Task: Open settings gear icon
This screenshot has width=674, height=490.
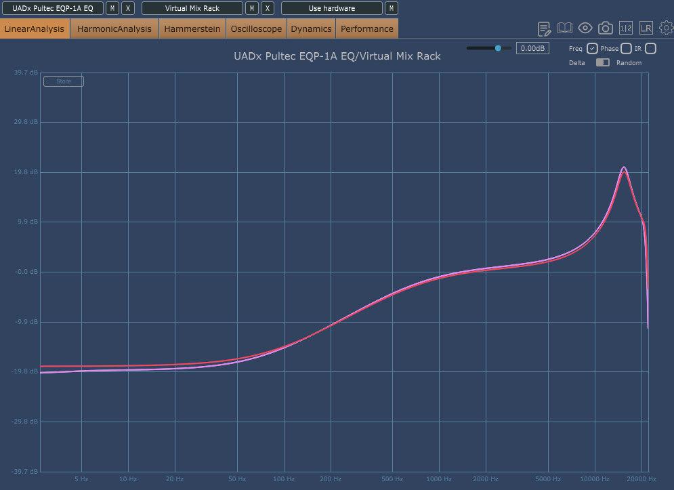Action: (667, 28)
